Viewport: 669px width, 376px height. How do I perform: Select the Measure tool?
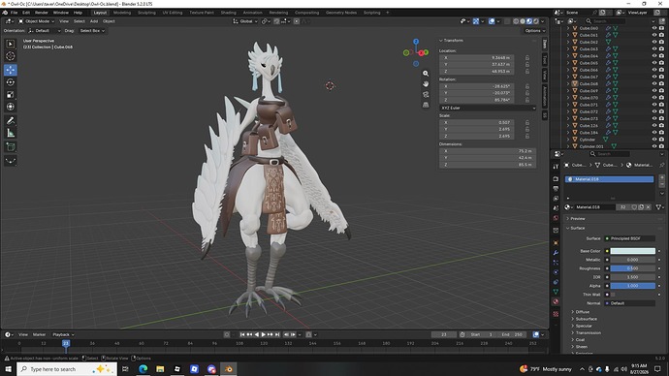coord(11,133)
